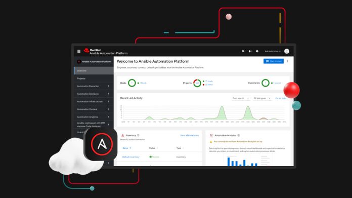Open the search magnifier in header
Screen dimensions: 352x198
[x=243, y=51]
